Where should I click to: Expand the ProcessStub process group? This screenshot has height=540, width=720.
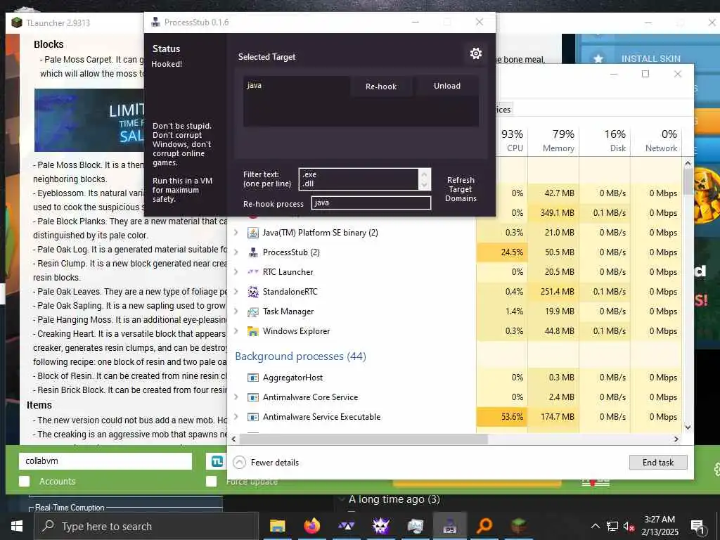click(x=236, y=252)
